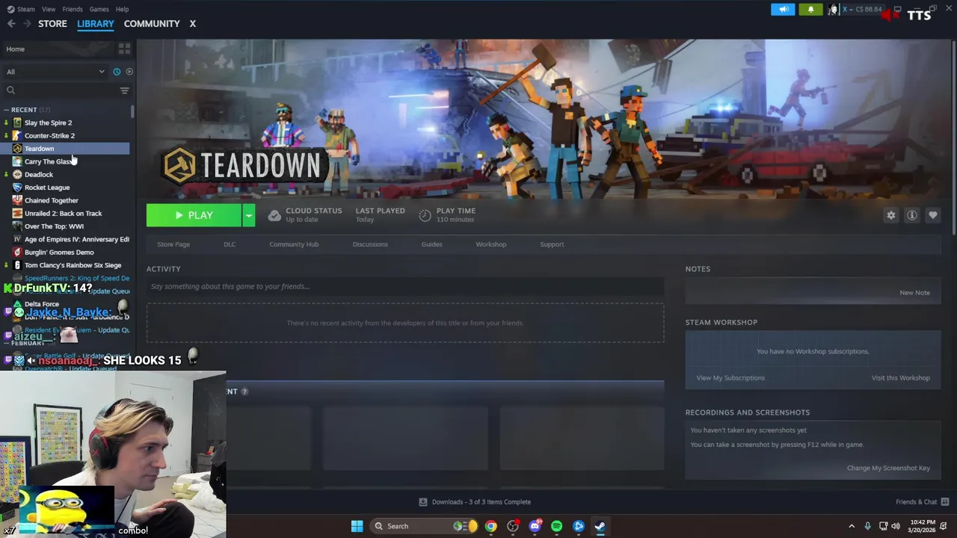Open Discord from the taskbar

[x=535, y=526]
